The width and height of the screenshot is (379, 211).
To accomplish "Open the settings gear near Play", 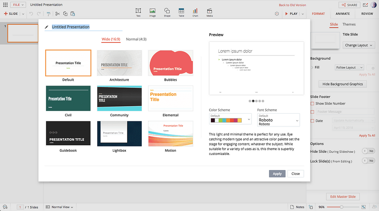I will (x=277, y=14).
